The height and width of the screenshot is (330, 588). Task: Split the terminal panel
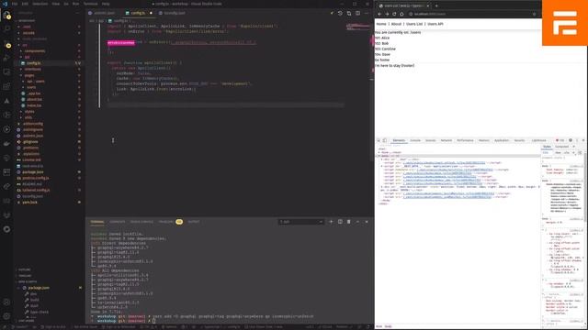click(340, 222)
